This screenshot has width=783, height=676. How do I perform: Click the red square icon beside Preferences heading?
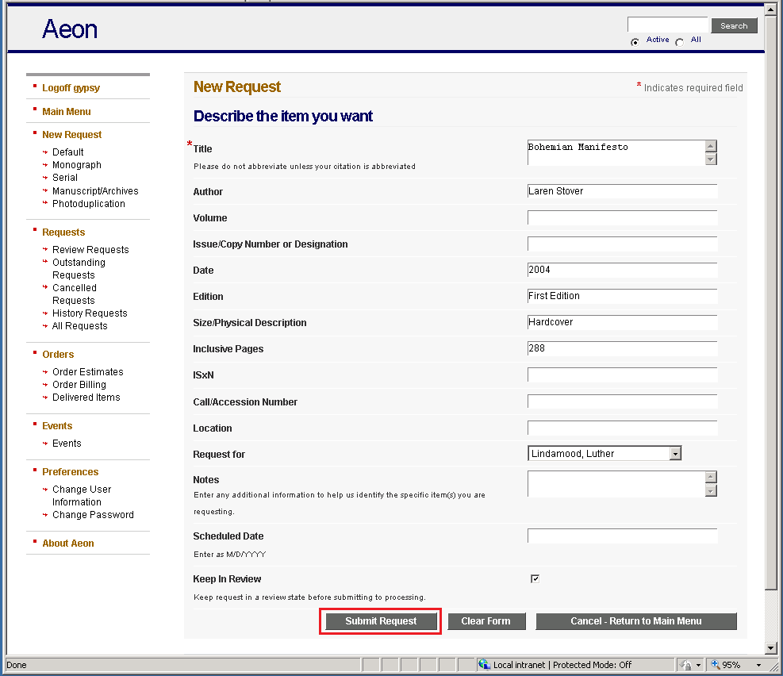pyautogui.click(x=34, y=471)
